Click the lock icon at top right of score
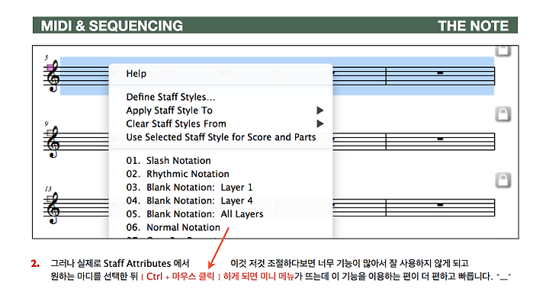Image resolution: width=549 pixels, height=292 pixels. (503, 51)
